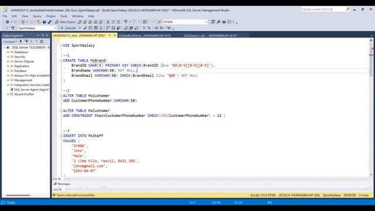The width and height of the screenshot is (375, 211).
Task: Select the Always On High Availability tree item
Action: coord(32,76)
